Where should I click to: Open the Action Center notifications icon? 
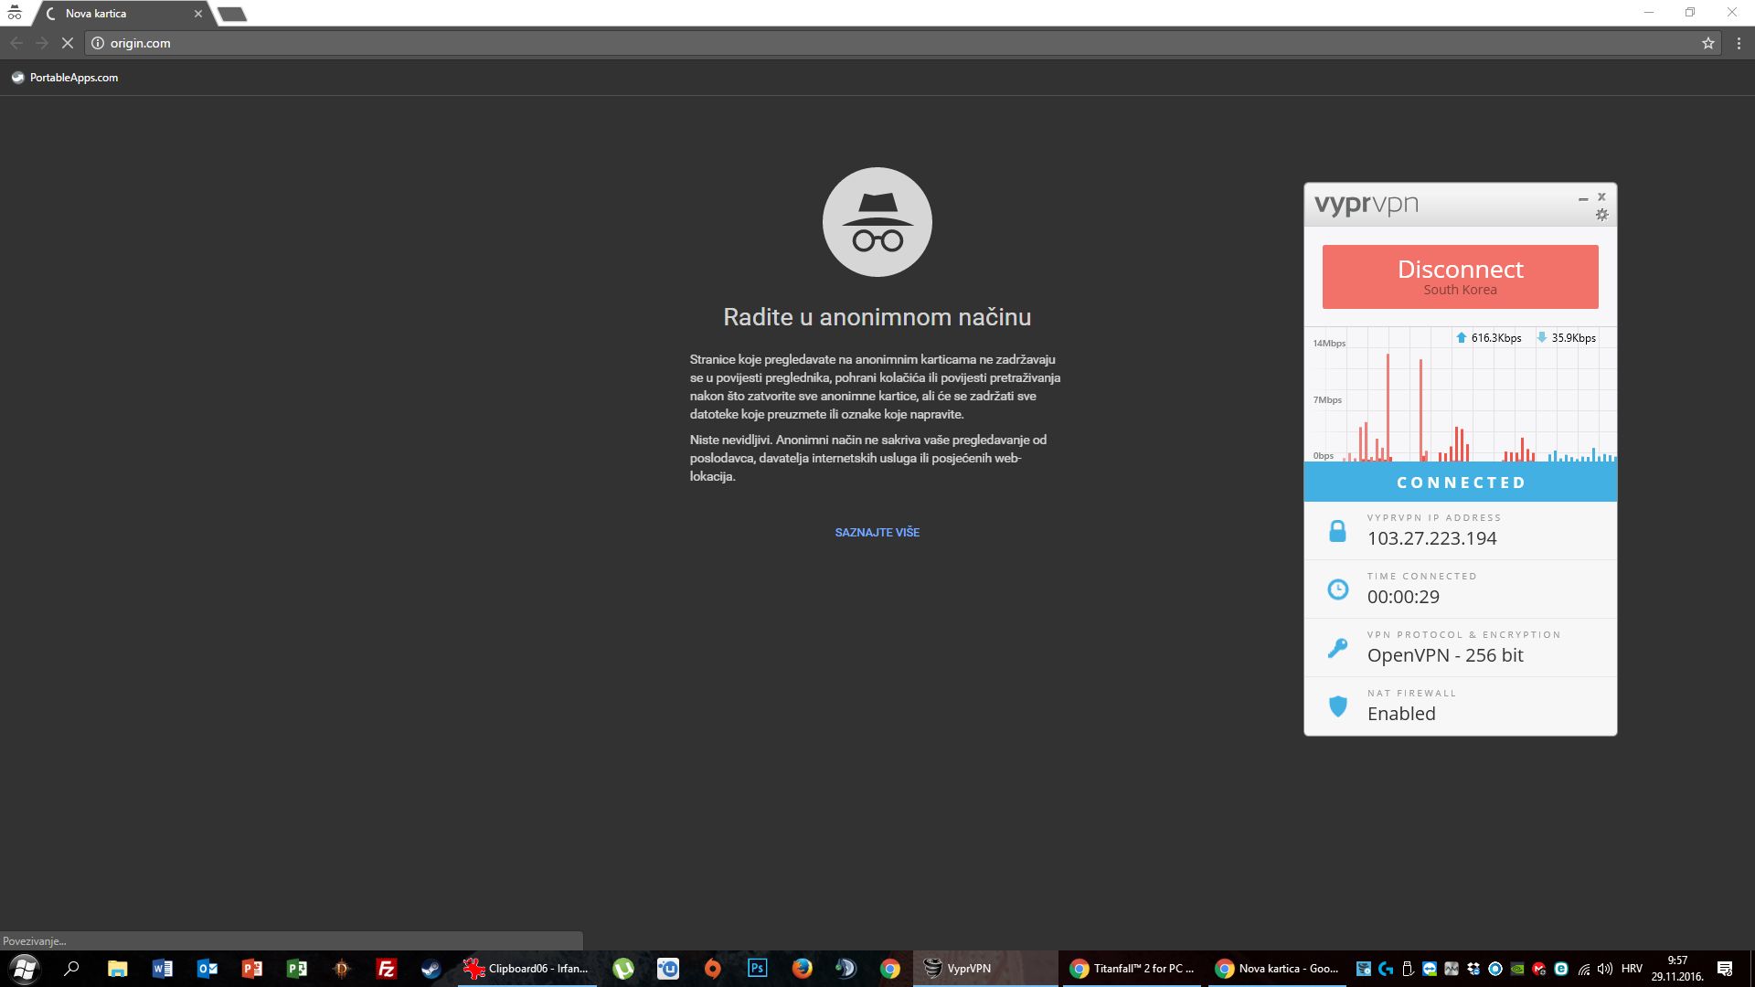pos(1725,969)
